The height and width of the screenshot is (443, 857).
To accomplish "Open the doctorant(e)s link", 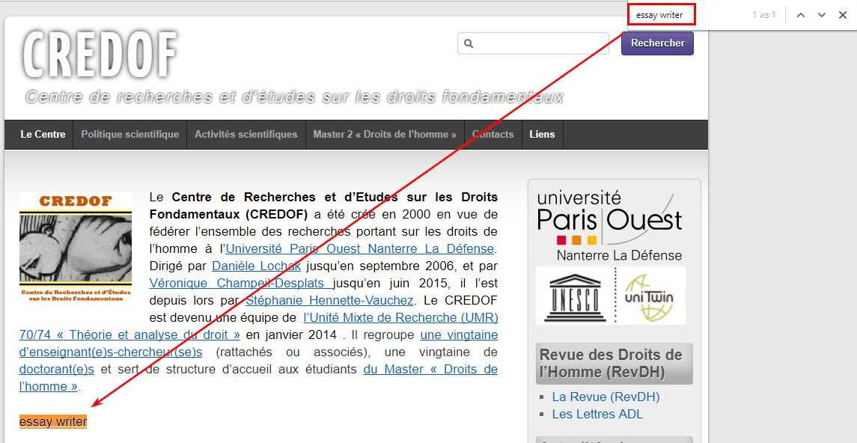I will [x=56, y=369].
